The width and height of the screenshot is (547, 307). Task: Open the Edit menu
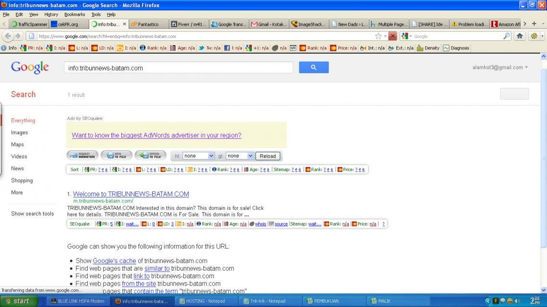(19, 14)
